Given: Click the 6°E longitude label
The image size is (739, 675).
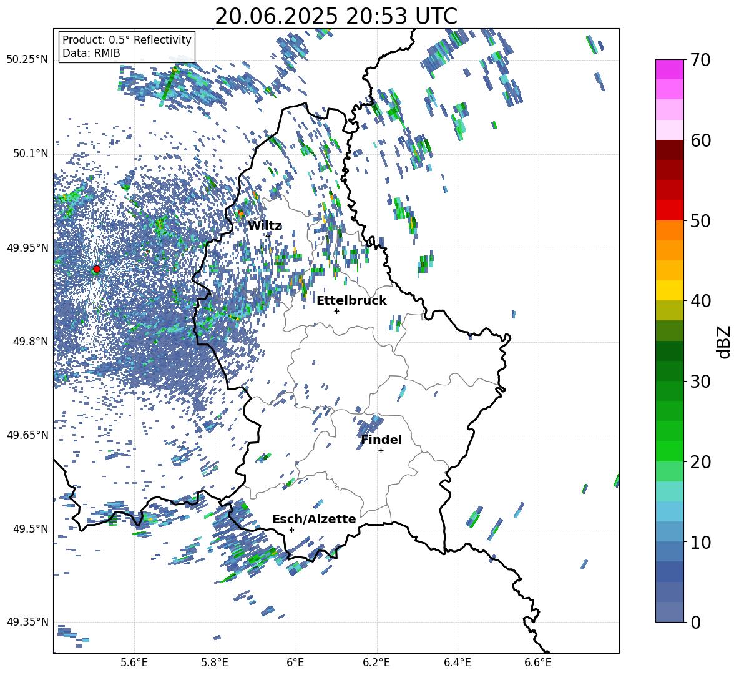Looking at the screenshot, I should 295,663.
